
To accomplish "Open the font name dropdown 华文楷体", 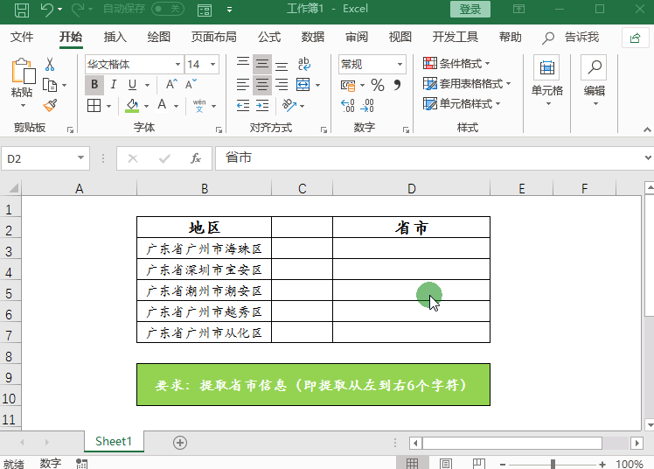I will click(178, 65).
